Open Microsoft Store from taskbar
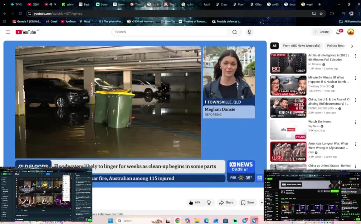This screenshot has width=361, height=224. 225,221
